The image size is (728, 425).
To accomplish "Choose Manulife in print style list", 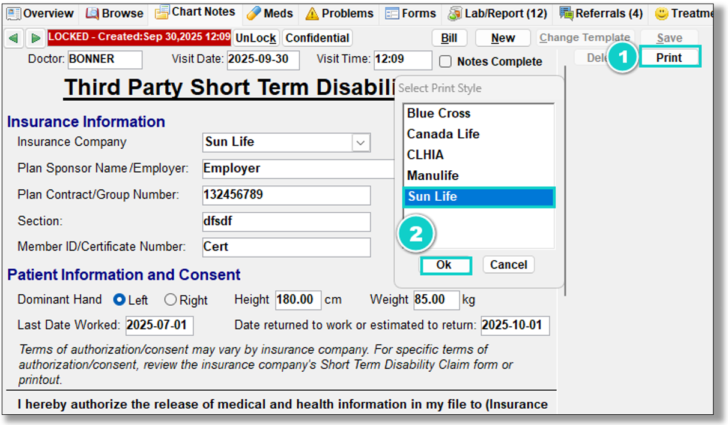I will coord(432,176).
